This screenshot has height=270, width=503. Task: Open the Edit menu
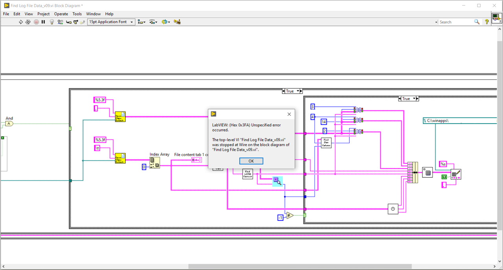click(17, 14)
